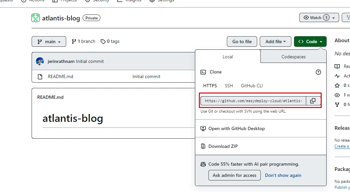Click the 'Use Git or checkout with SVN' text

(x=243, y=111)
